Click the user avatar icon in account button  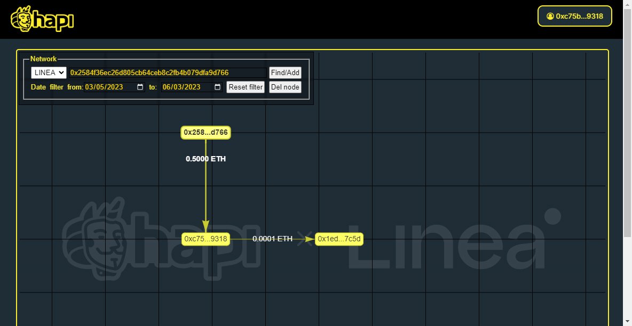point(550,16)
